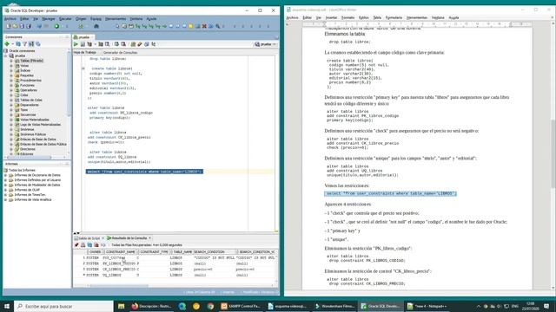556x312 pixels.
Task: Click the yellow note icon in main toolbar
Action: point(191,26)
